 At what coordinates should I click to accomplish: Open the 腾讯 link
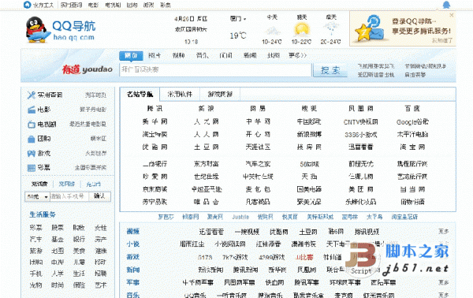(155, 109)
